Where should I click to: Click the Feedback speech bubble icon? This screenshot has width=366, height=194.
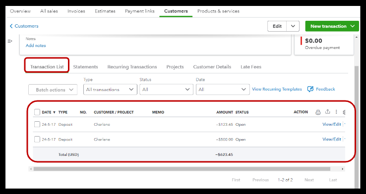[x=310, y=89]
